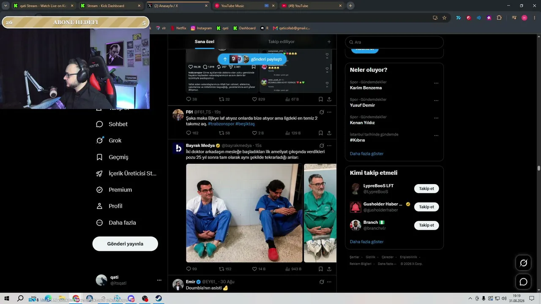
Task: Go to Premium in the sidebar
Action: [x=114, y=190]
